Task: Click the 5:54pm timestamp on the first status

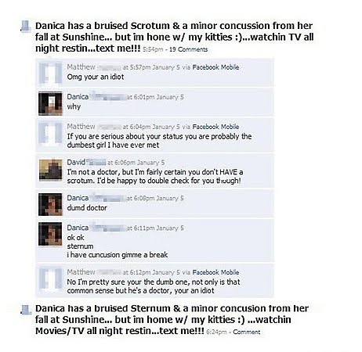Action: pos(153,49)
